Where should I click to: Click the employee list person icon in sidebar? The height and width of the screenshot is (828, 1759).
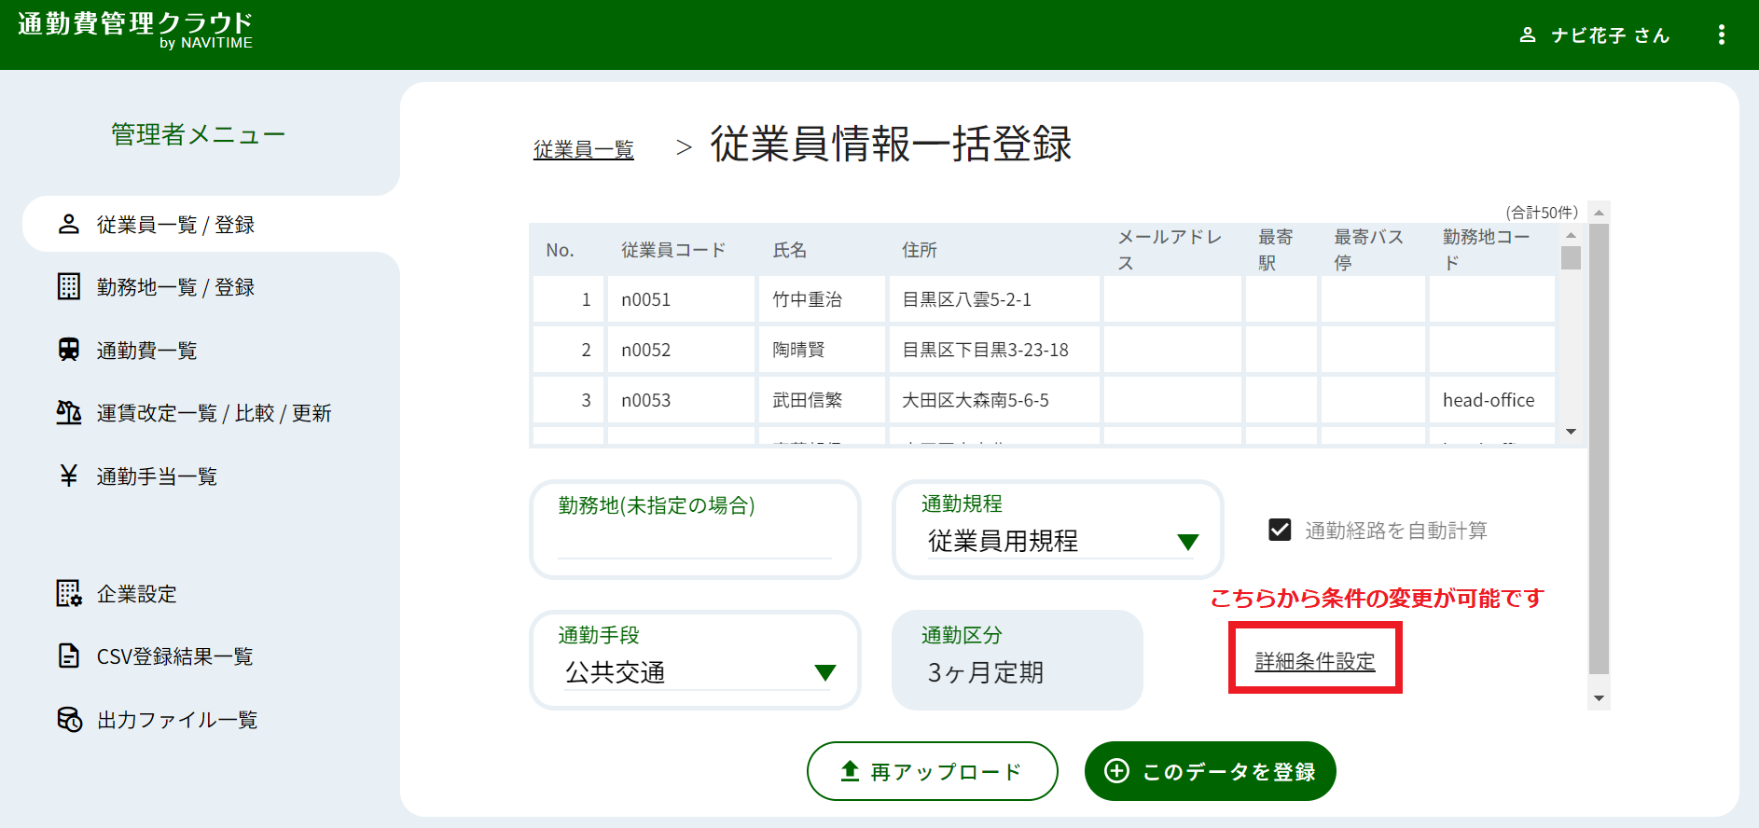pyautogui.click(x=69, y=224)
